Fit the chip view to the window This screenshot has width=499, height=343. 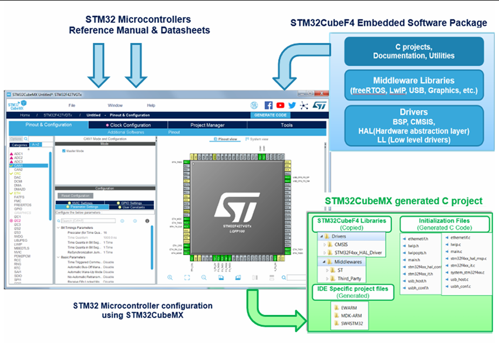click(187, 278)
